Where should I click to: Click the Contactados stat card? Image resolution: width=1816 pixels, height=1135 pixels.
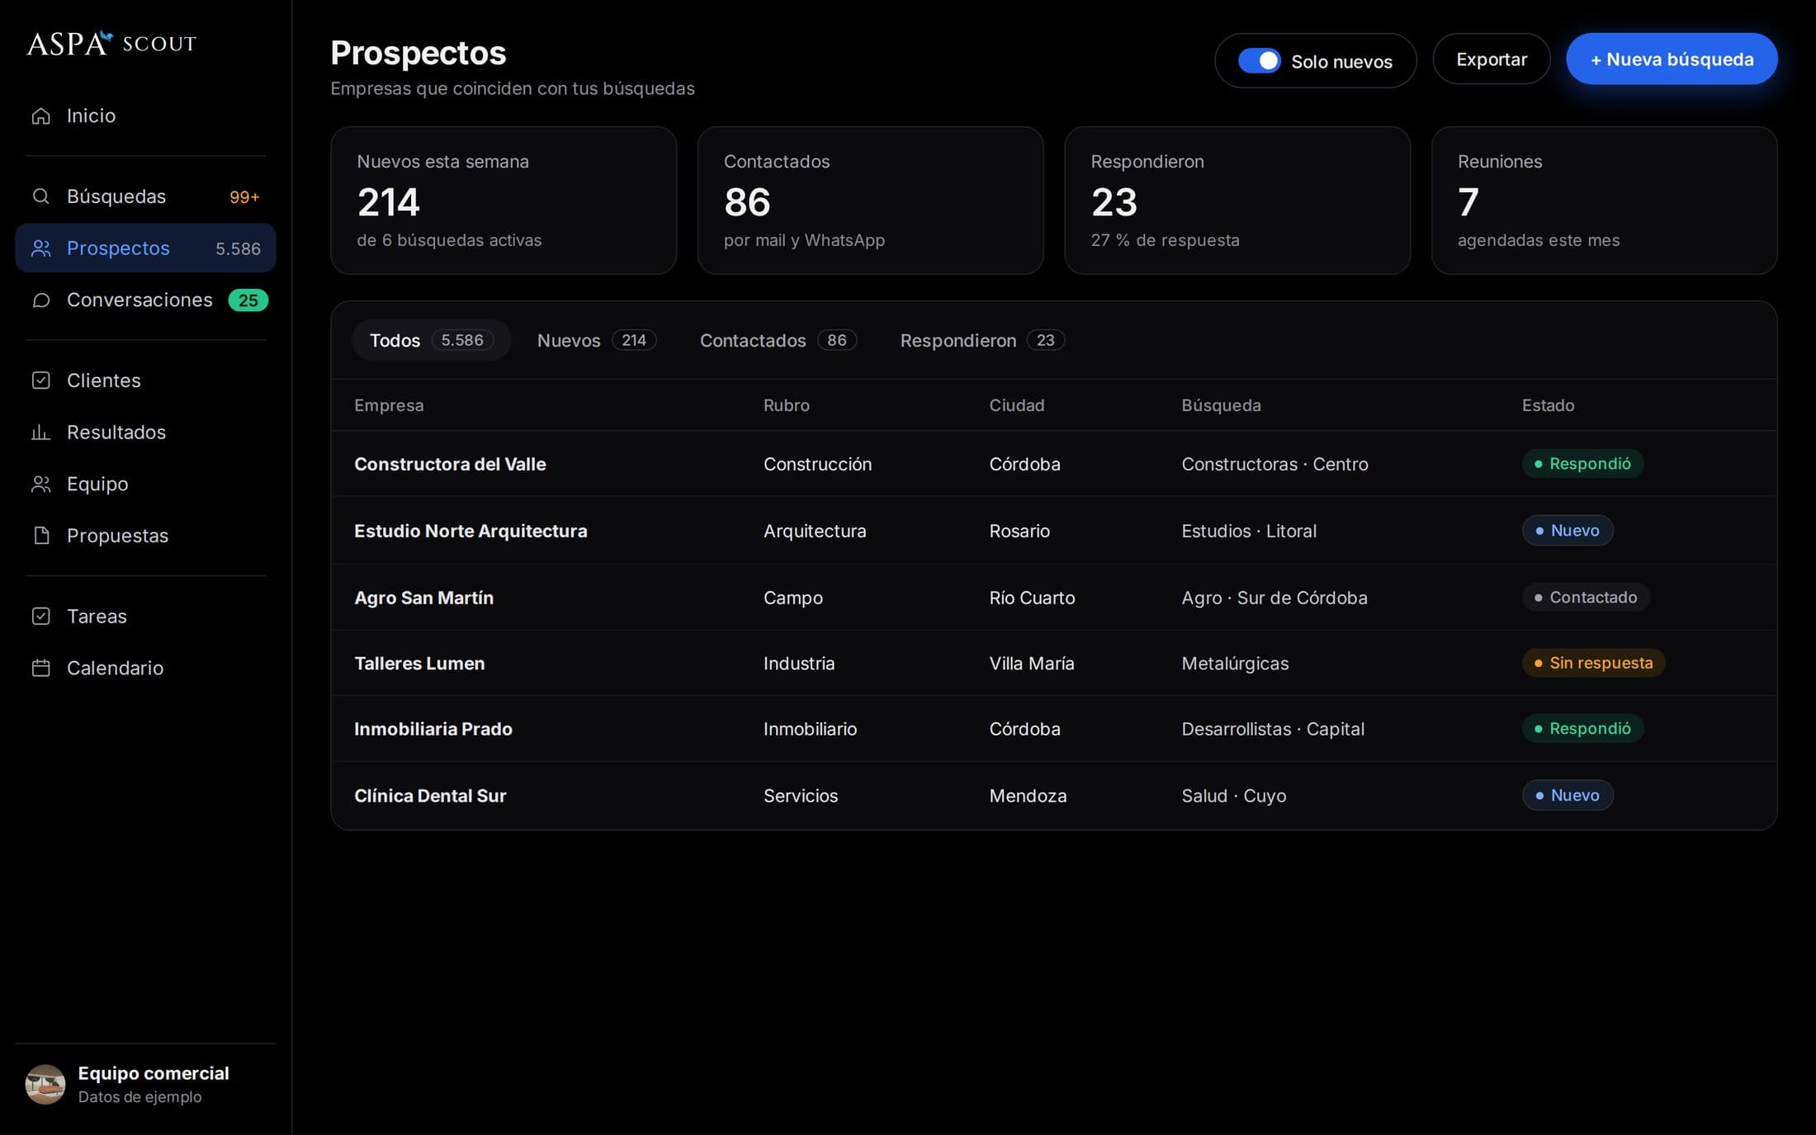click(x=870, y=201)
